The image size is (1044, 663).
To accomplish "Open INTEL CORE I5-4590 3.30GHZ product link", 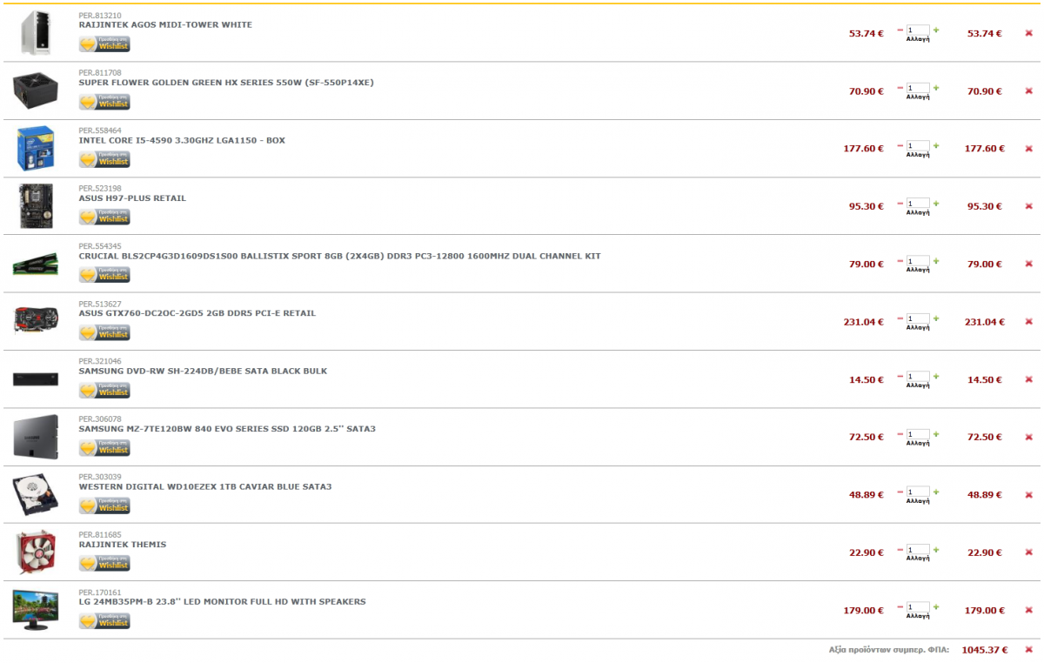I will coord(182,141).
